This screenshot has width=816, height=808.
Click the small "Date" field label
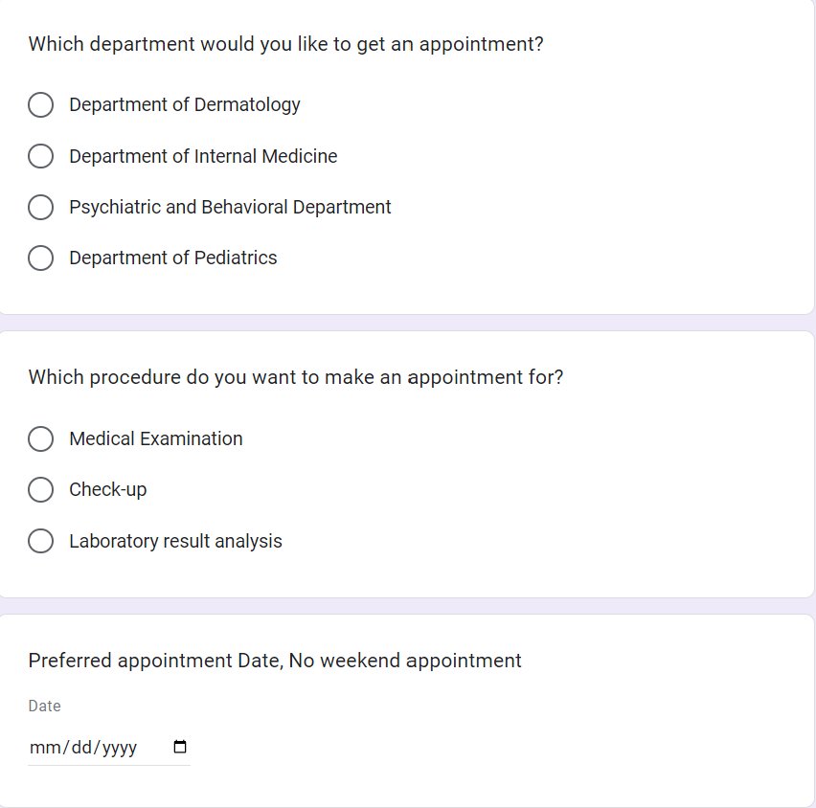pos(45,706)
